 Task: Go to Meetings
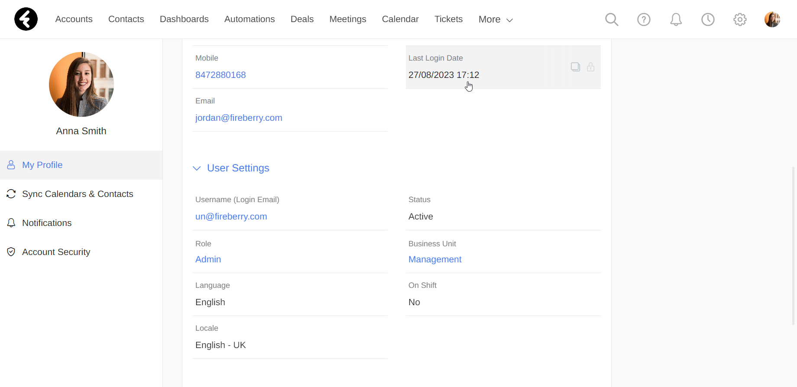[348, 19]
